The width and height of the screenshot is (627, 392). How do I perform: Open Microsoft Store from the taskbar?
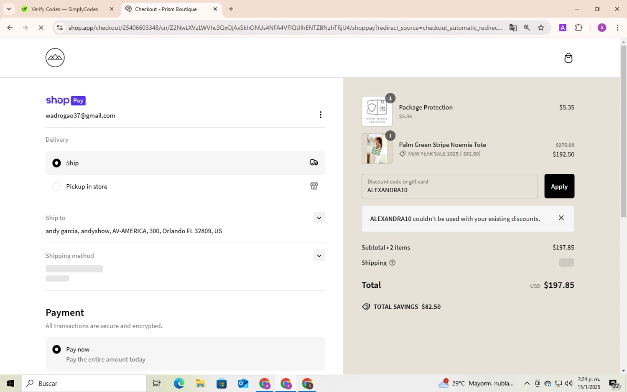(222, 383)
